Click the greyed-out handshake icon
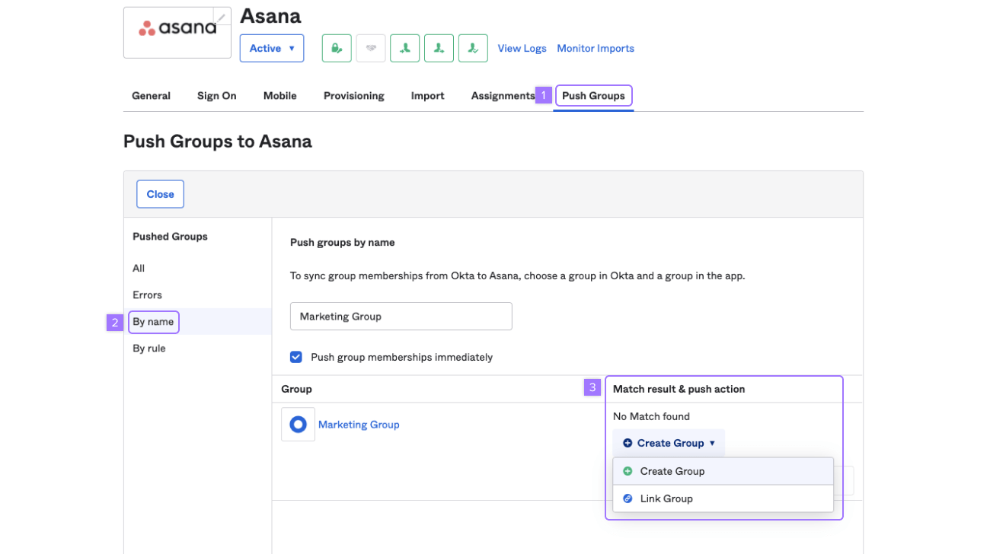The width and height of the screenshot is (990, 554). (371, 48)
